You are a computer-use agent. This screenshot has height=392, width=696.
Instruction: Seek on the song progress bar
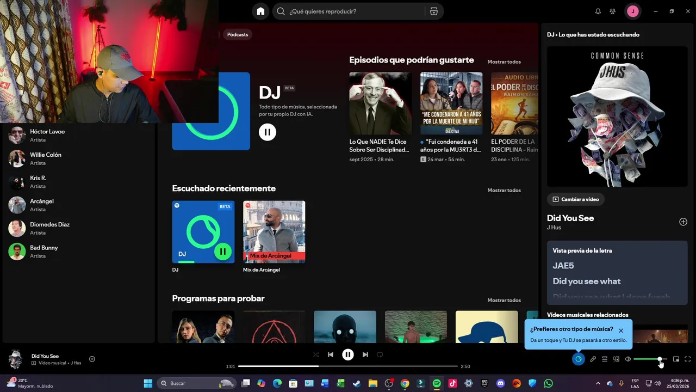(x=348, y=366)
